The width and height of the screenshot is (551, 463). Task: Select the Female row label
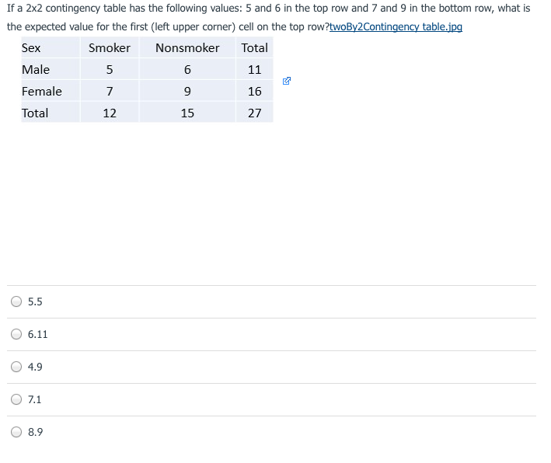click(42, 91)
